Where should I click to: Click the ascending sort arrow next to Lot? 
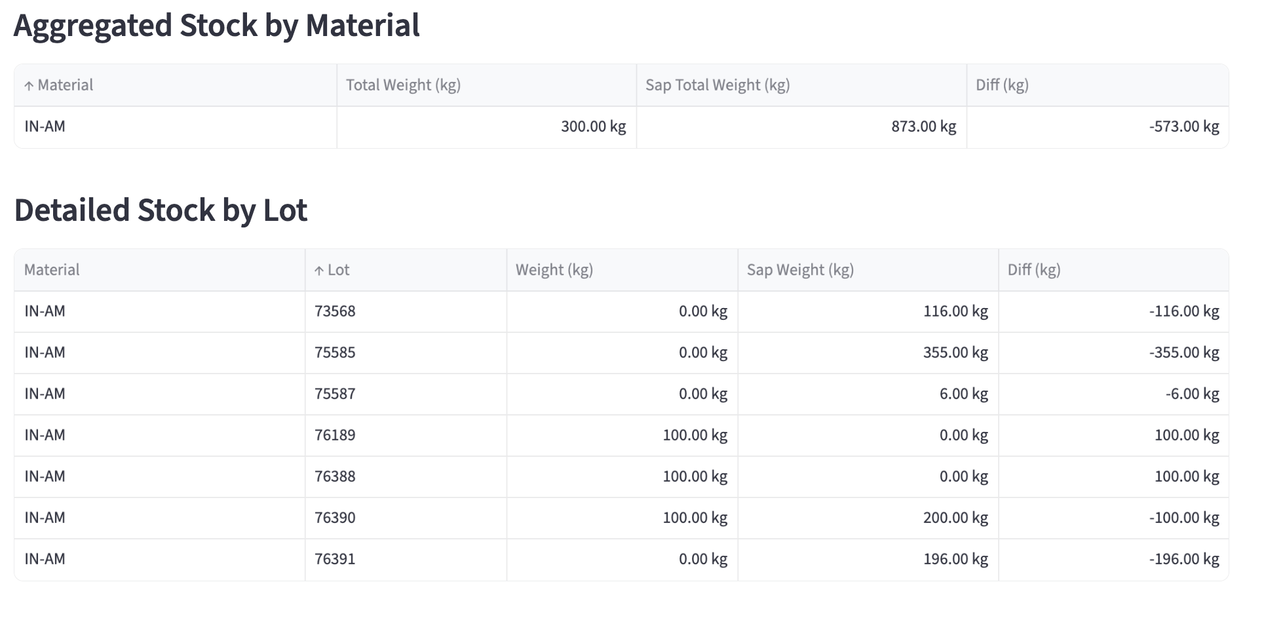(319, 270)
